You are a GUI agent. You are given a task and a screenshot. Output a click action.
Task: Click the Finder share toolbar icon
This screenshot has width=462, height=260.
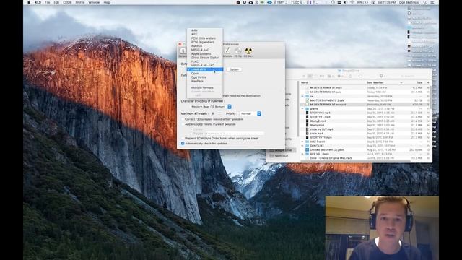(351, 76)
